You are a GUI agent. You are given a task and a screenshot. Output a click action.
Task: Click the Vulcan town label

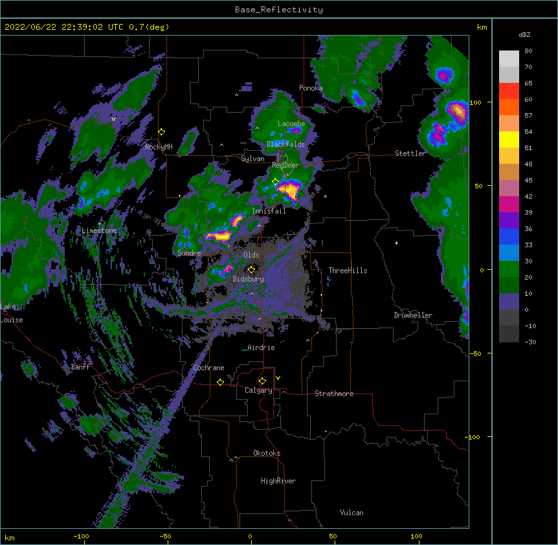[x=352, y=513]
